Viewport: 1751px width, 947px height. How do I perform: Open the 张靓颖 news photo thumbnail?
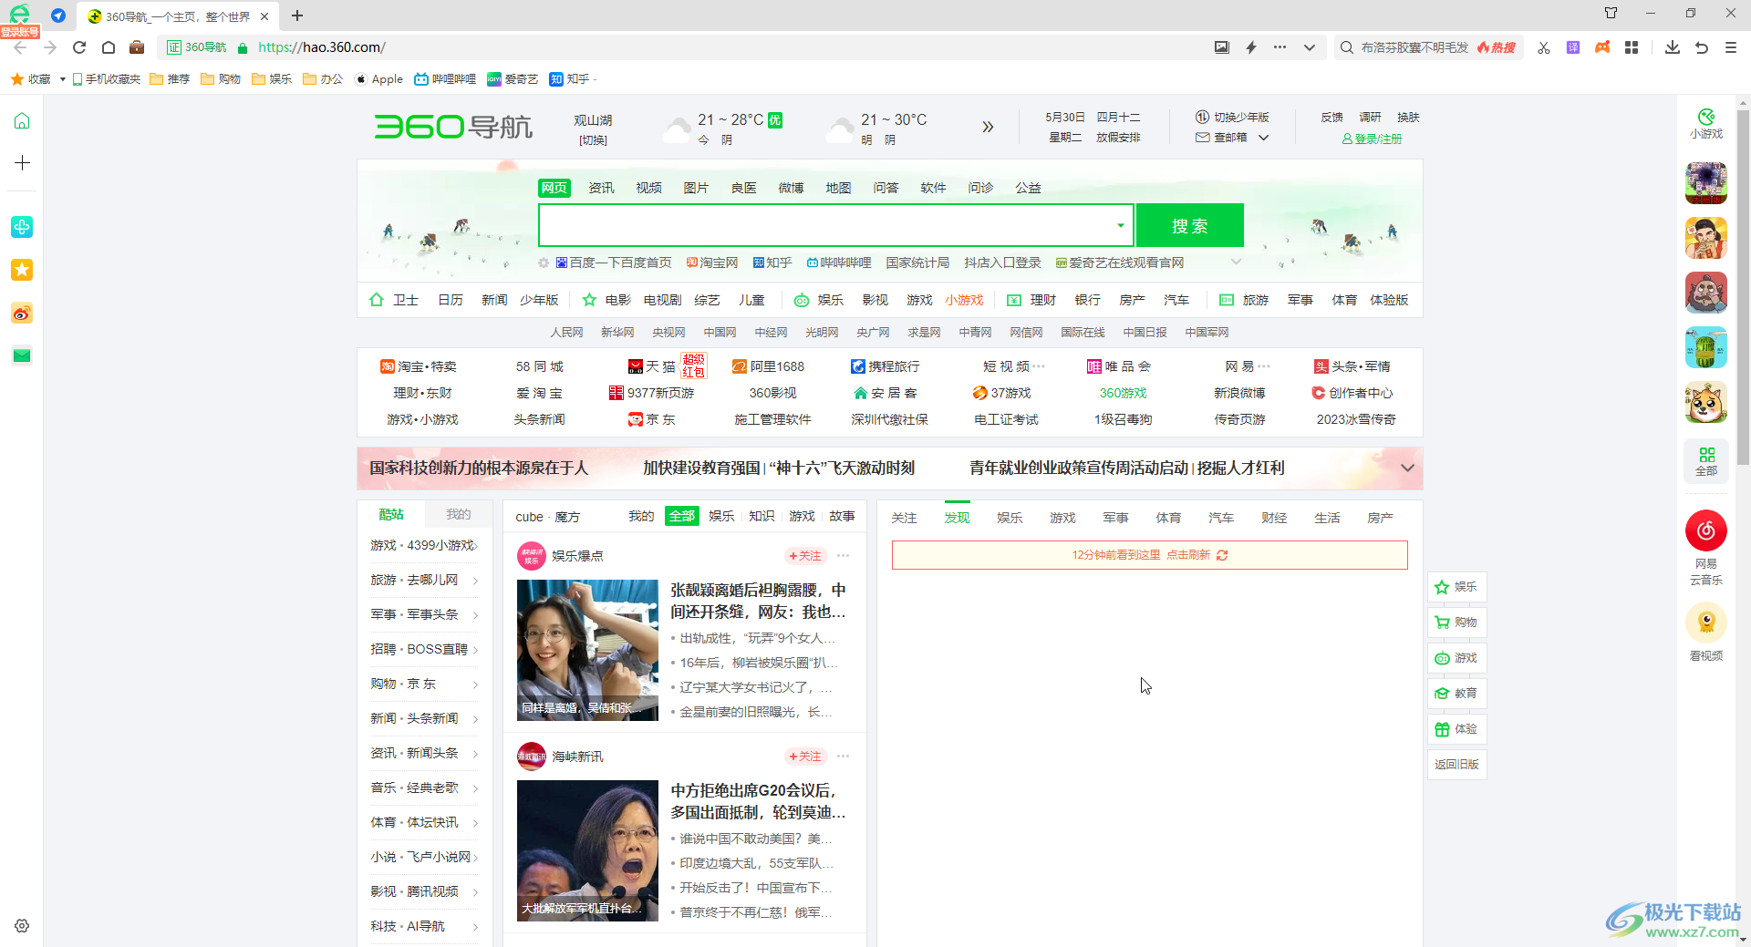587,650
